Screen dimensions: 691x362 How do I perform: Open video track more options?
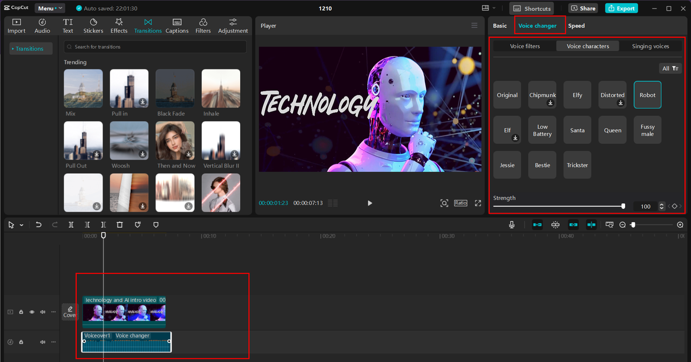[53, 312]
